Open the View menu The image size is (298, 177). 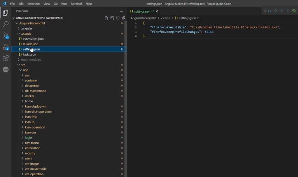pos(47,4)
